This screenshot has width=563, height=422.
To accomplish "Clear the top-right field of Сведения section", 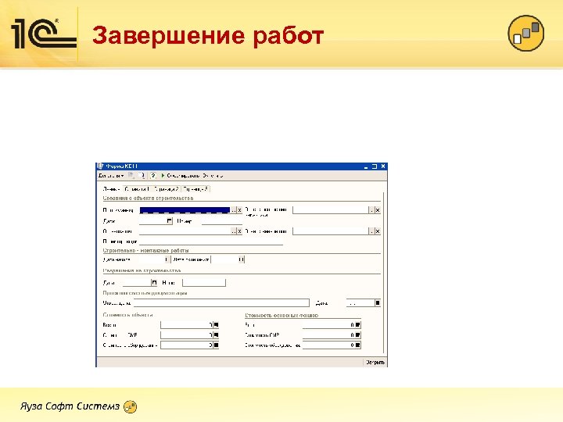I will pyautogui.click(x=378, y=210).
